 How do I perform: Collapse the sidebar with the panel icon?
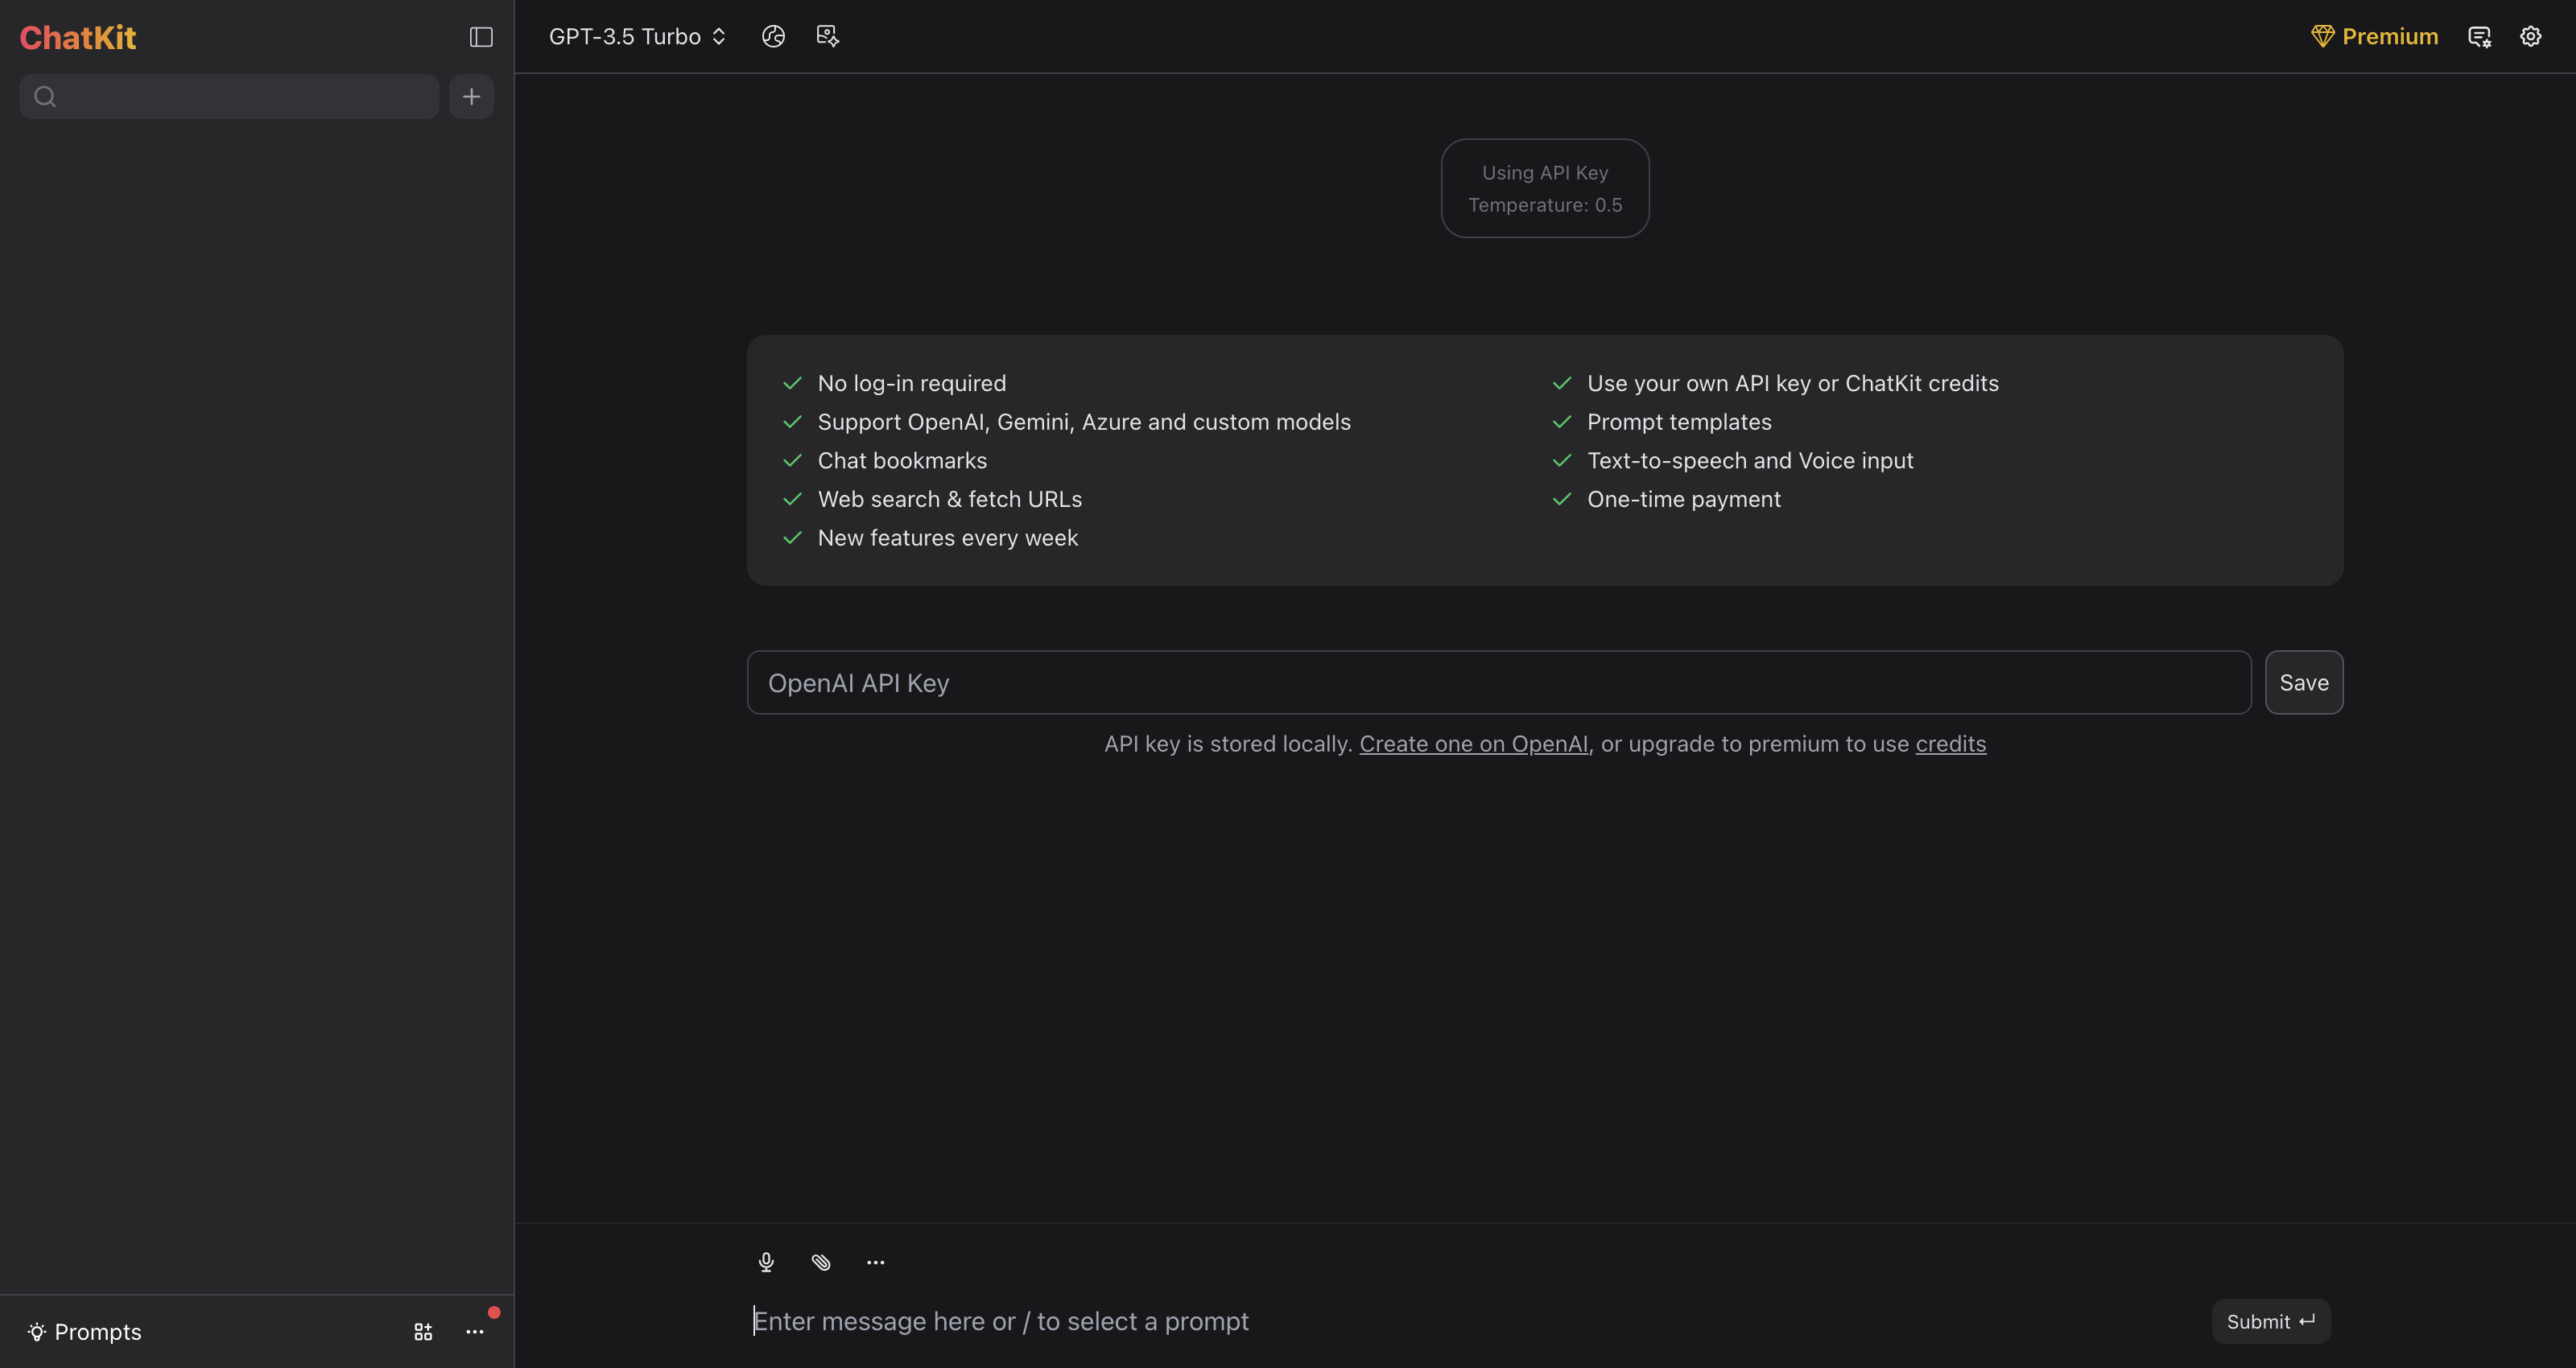pyautogui.click(x=481, y=37)
